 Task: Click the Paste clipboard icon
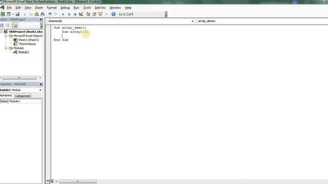pos(36,14)
